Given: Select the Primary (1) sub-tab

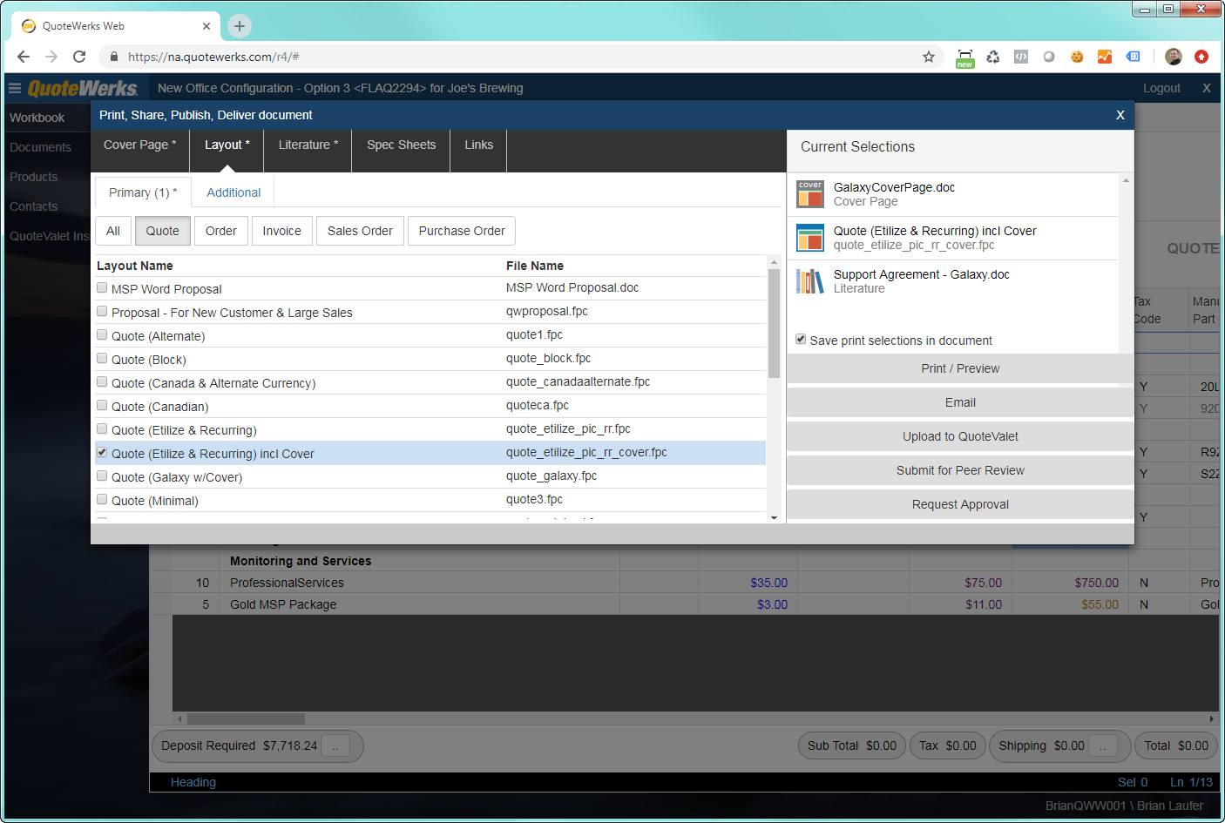Looking at the screenshot, I should coord(143,192).
